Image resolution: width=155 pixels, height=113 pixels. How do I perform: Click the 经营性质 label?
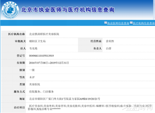[96, 41]
